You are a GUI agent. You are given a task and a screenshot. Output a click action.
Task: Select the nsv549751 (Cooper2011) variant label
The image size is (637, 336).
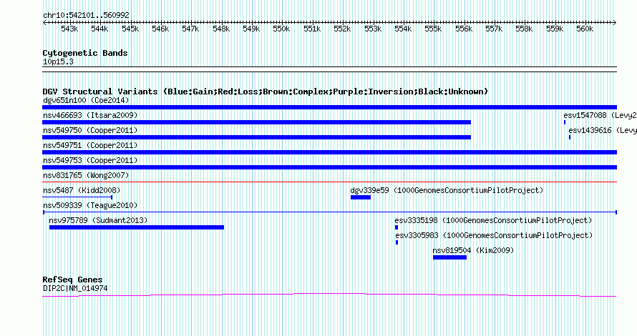[x=90, y=145]
